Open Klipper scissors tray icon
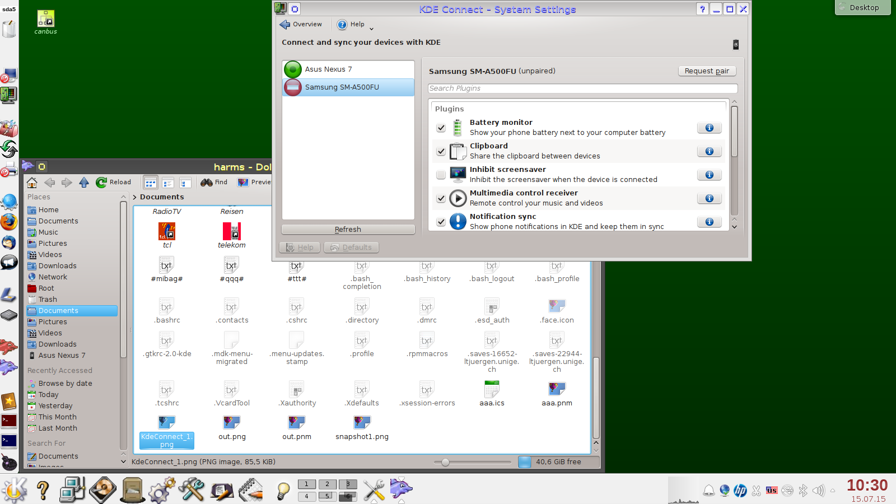Screen dimensions: 896x504 click(x=756, y=491)
